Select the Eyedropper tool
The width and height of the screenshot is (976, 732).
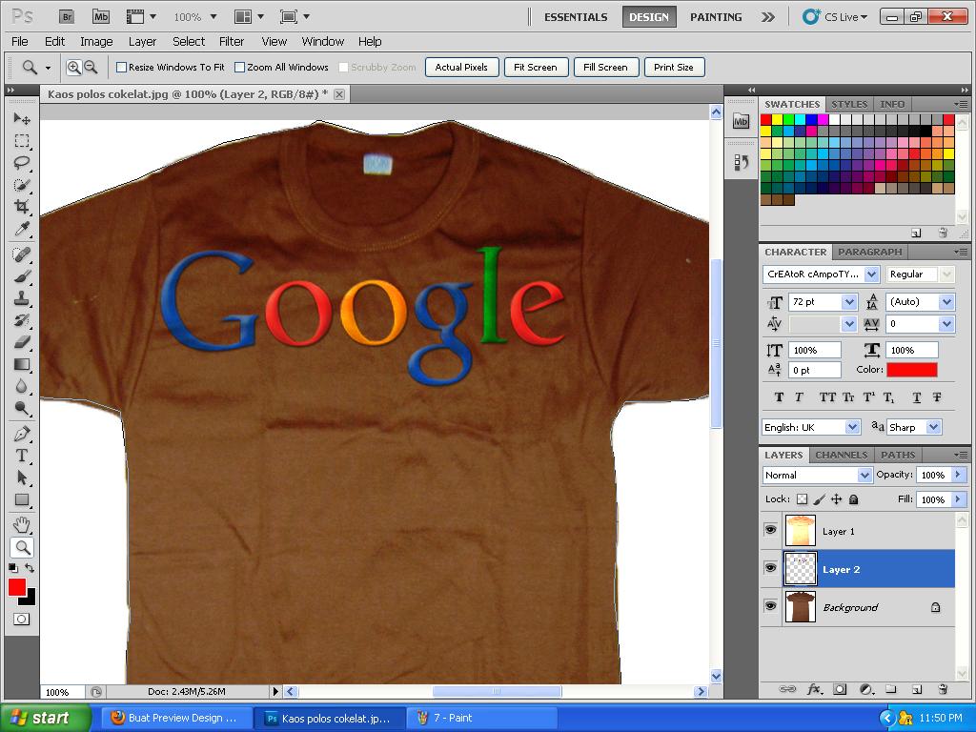coord(22,229)
